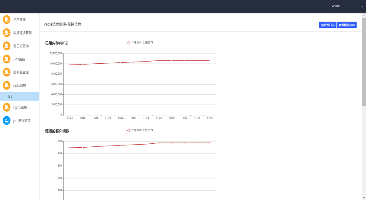Collapse the redis监控 menu label
The image size is (366, 200).
pyautogui.click(x=20, y=86)
